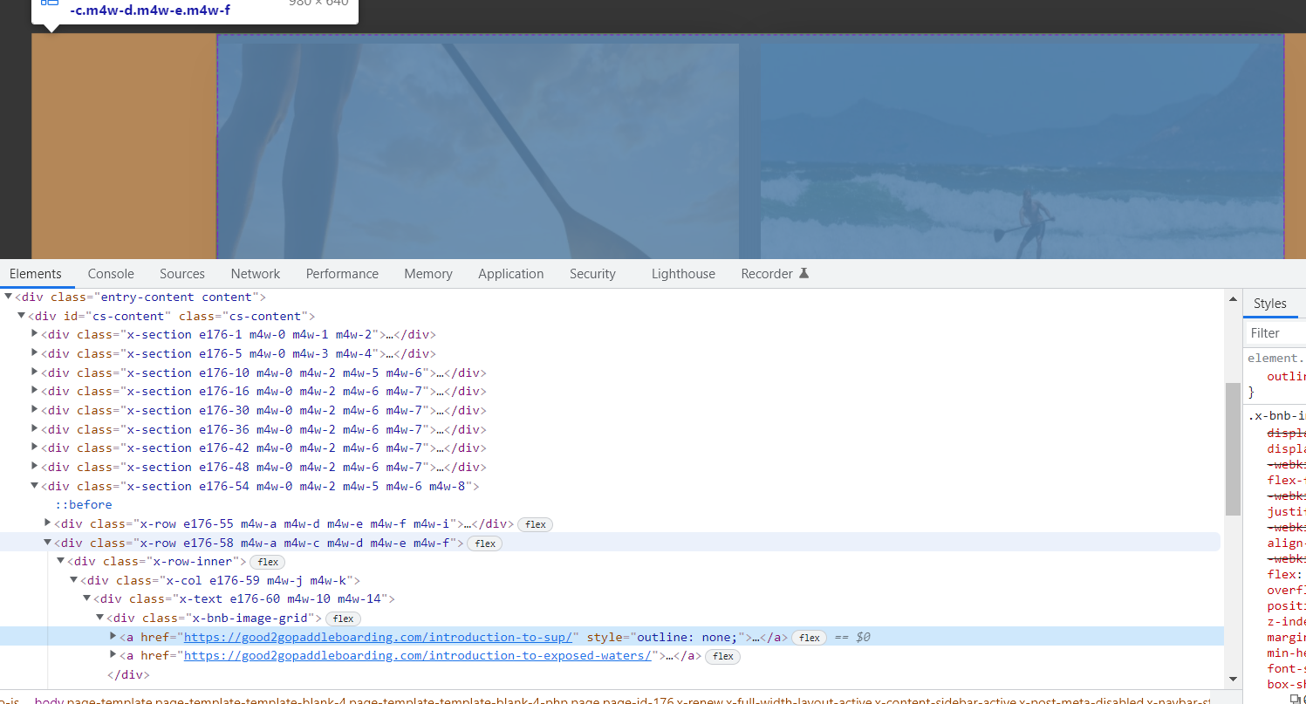Image resolution: width=1306 pixels, height=704 pixels.
Task: Collapse the x-text e176-60 node
Action: pyautogui.click(x=87, y=599)
